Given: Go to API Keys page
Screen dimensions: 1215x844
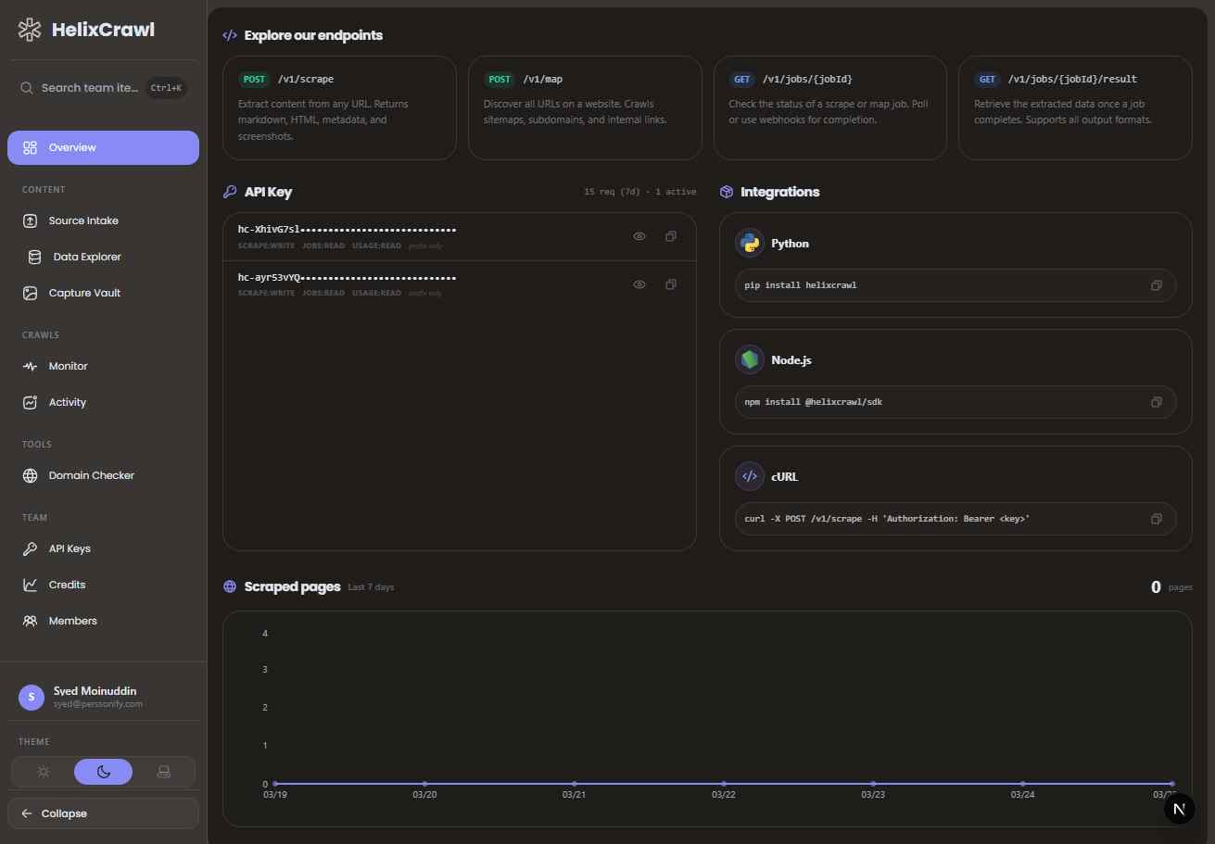Looking at the screenshot, I should [103, 548].
